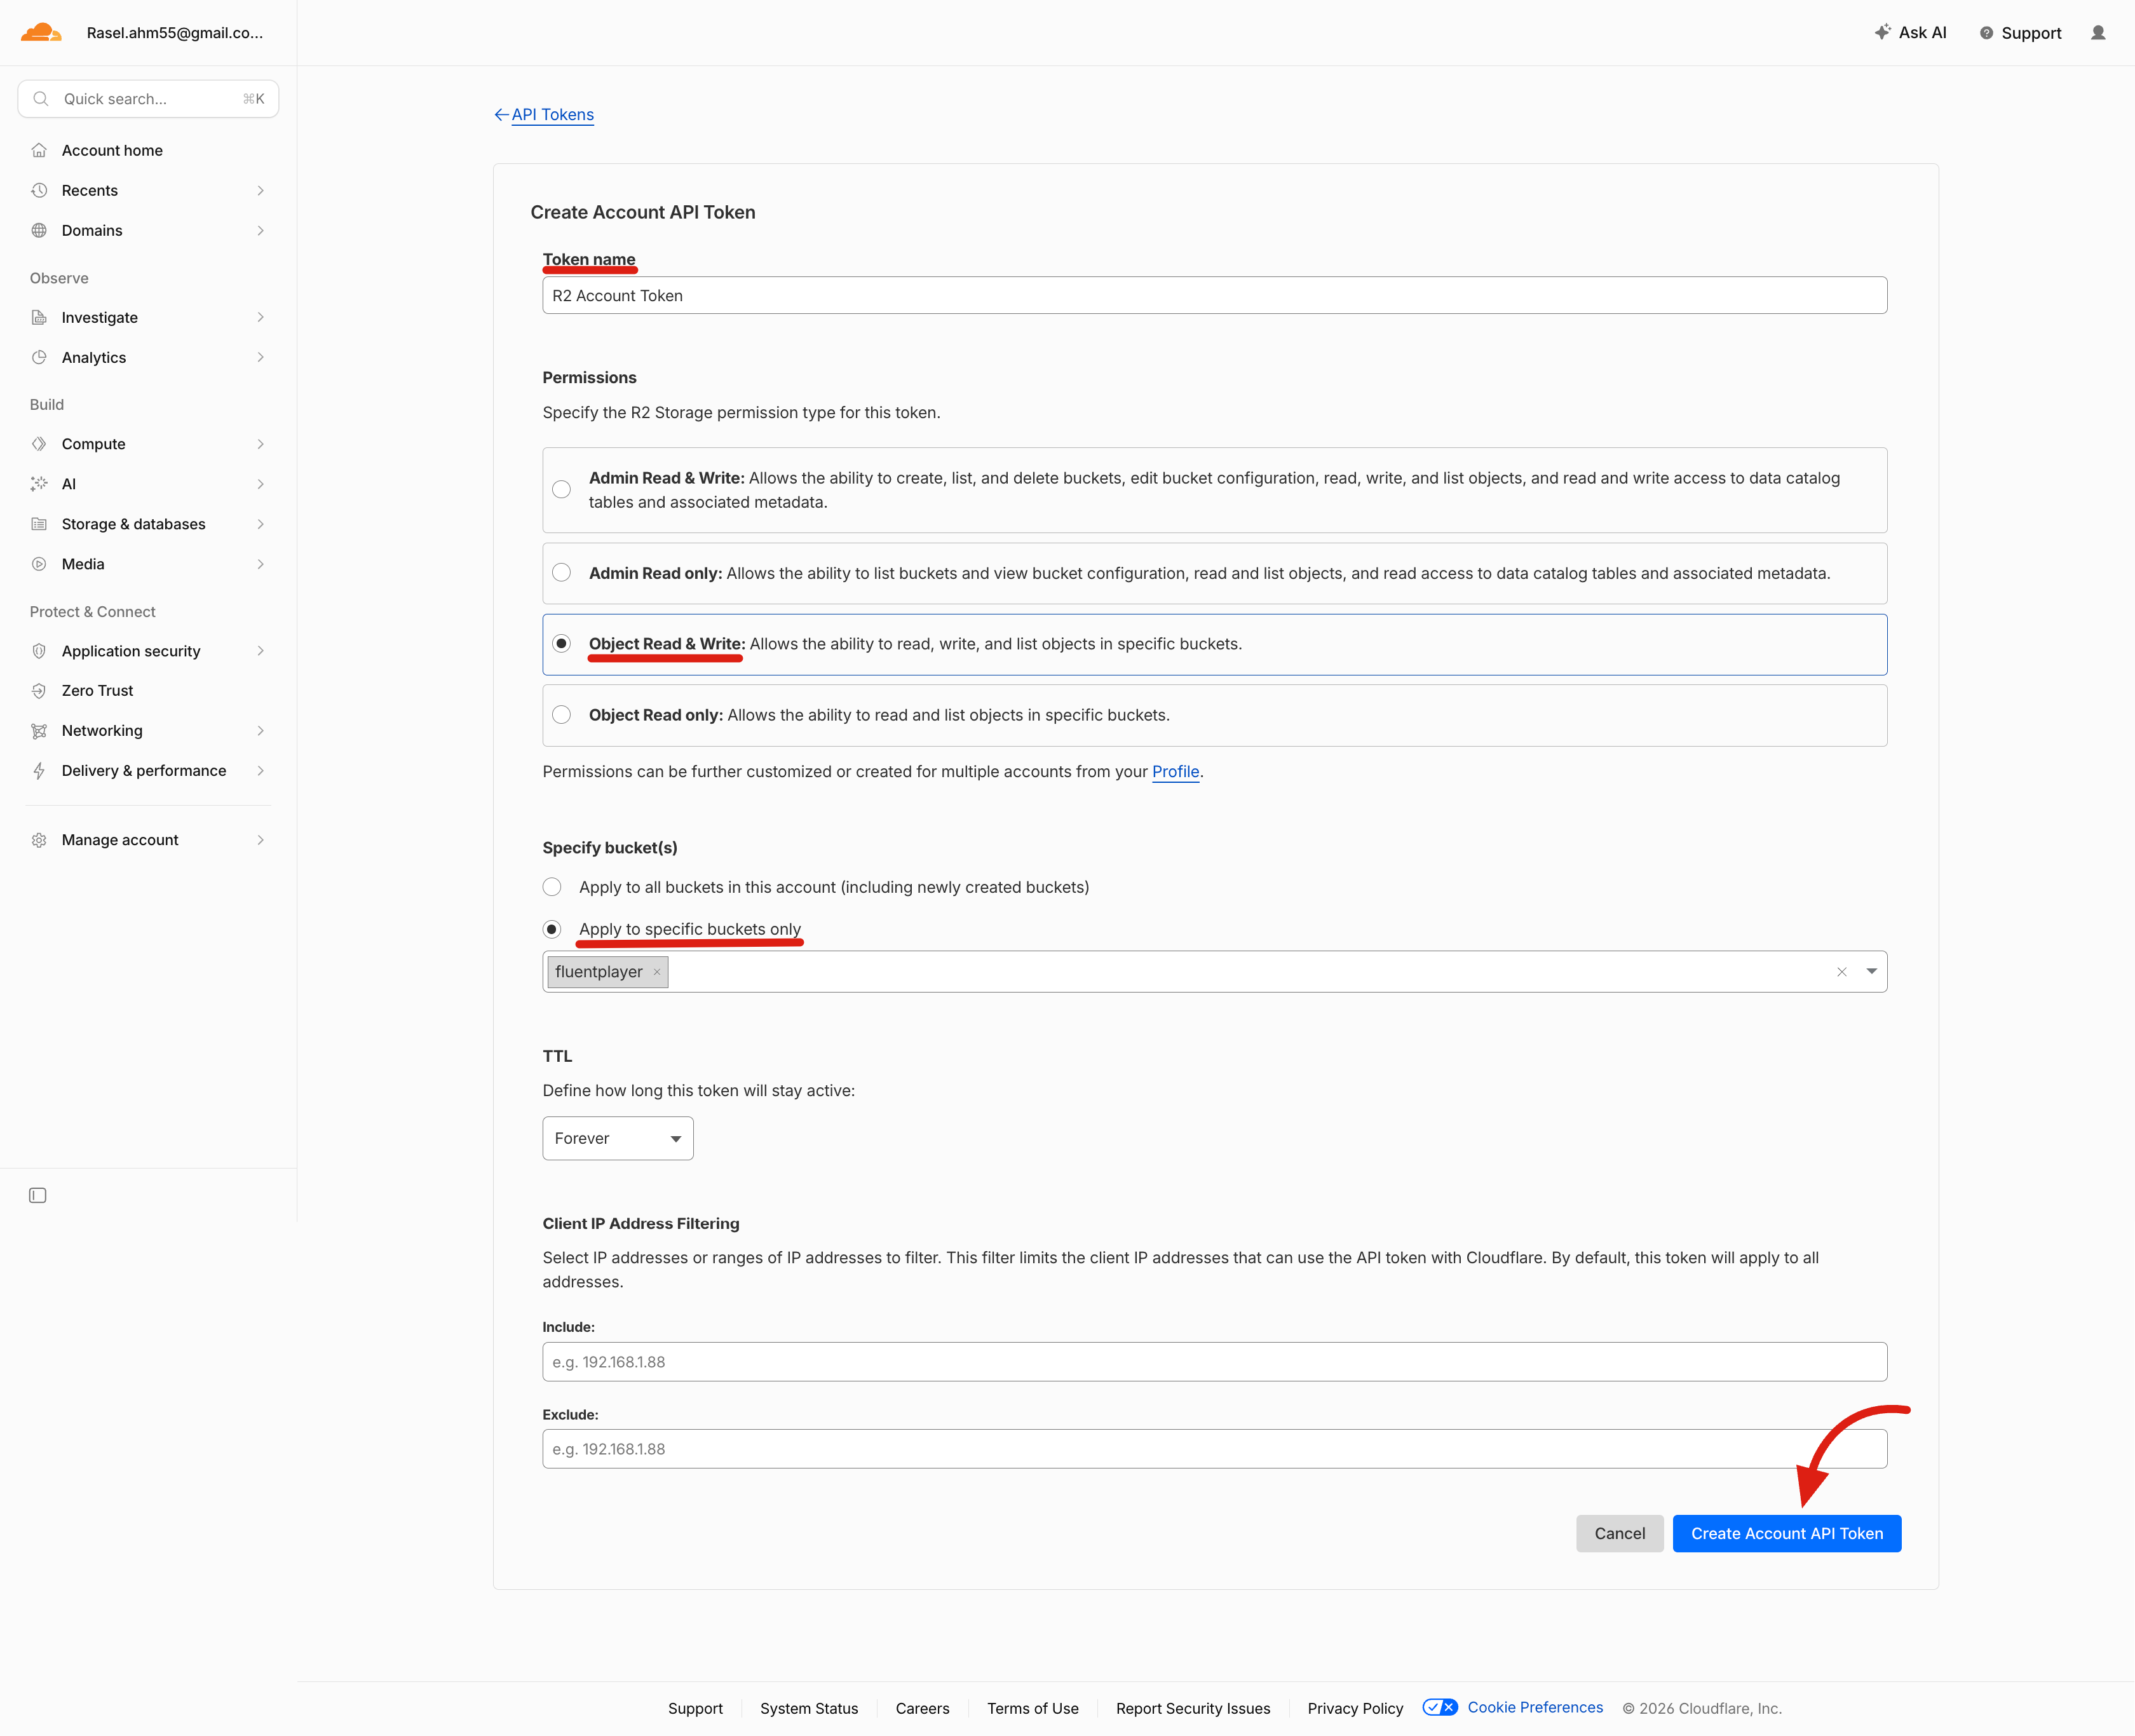Click the Delivery & performance bolt icon
The image size is (2135, 1736).
[x=39, y=771]
